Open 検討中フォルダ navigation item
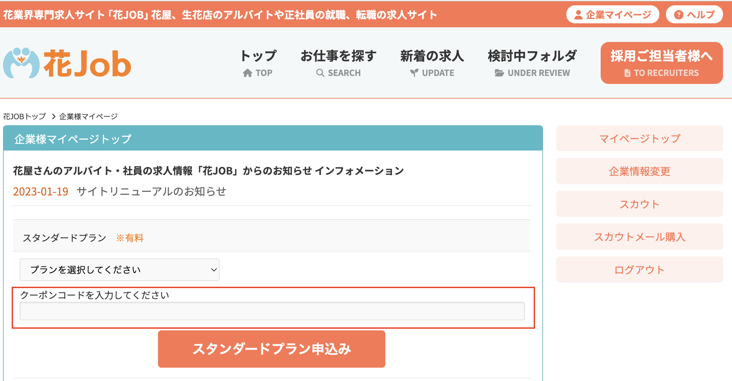 tap(532, 56)
